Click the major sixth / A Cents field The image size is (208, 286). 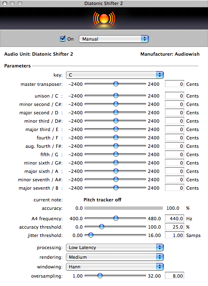pos(175,171)
